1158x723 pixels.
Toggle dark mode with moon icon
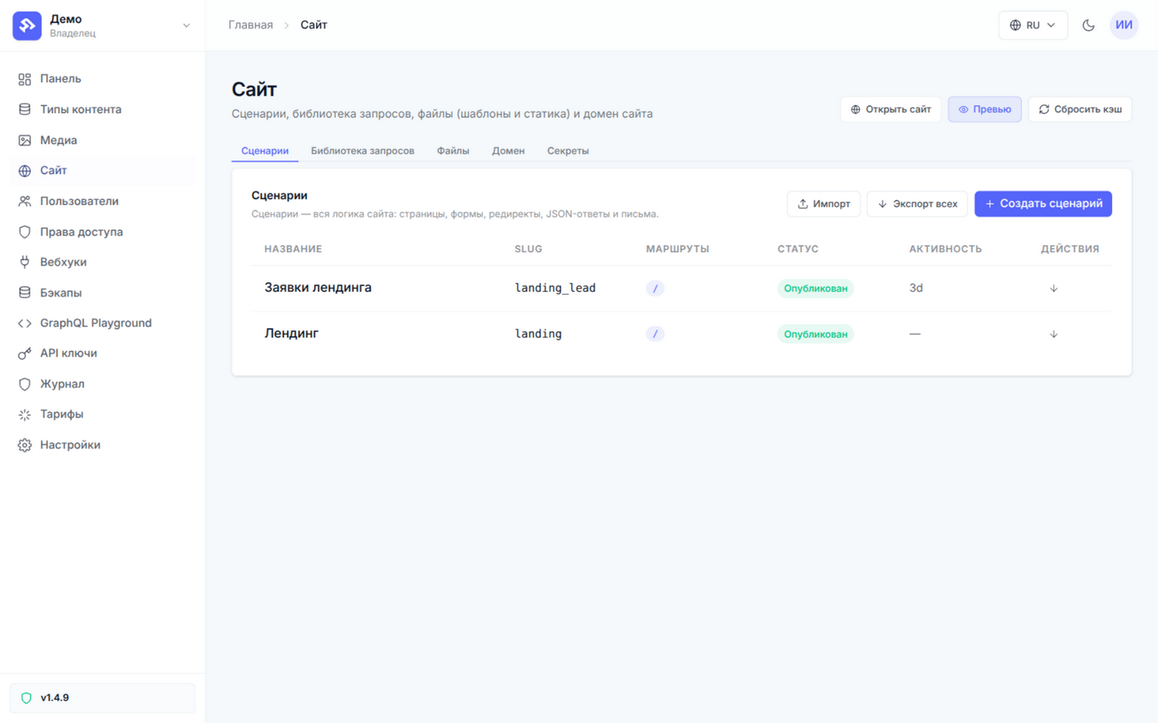(x=1089, y=25)
